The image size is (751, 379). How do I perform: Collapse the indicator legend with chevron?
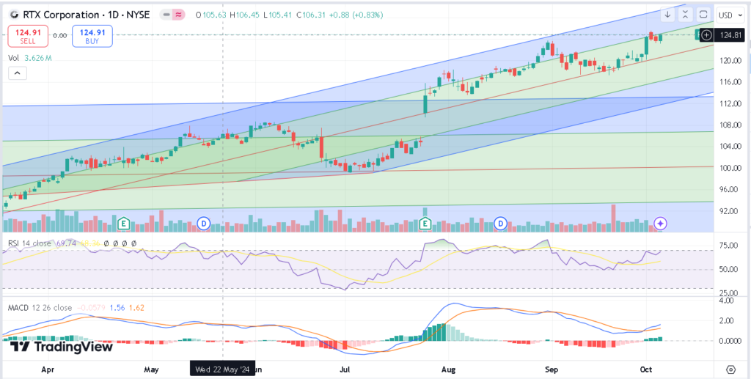[x=18, y=73]
